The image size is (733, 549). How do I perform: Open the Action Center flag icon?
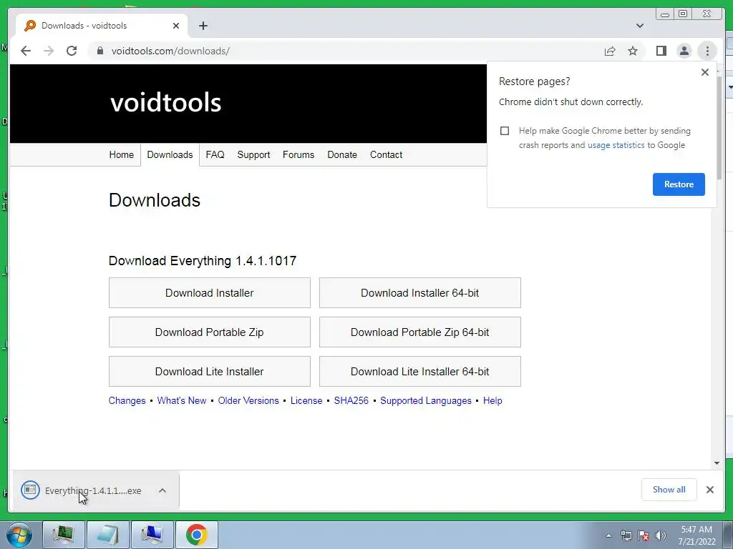(x=644, y=535)
